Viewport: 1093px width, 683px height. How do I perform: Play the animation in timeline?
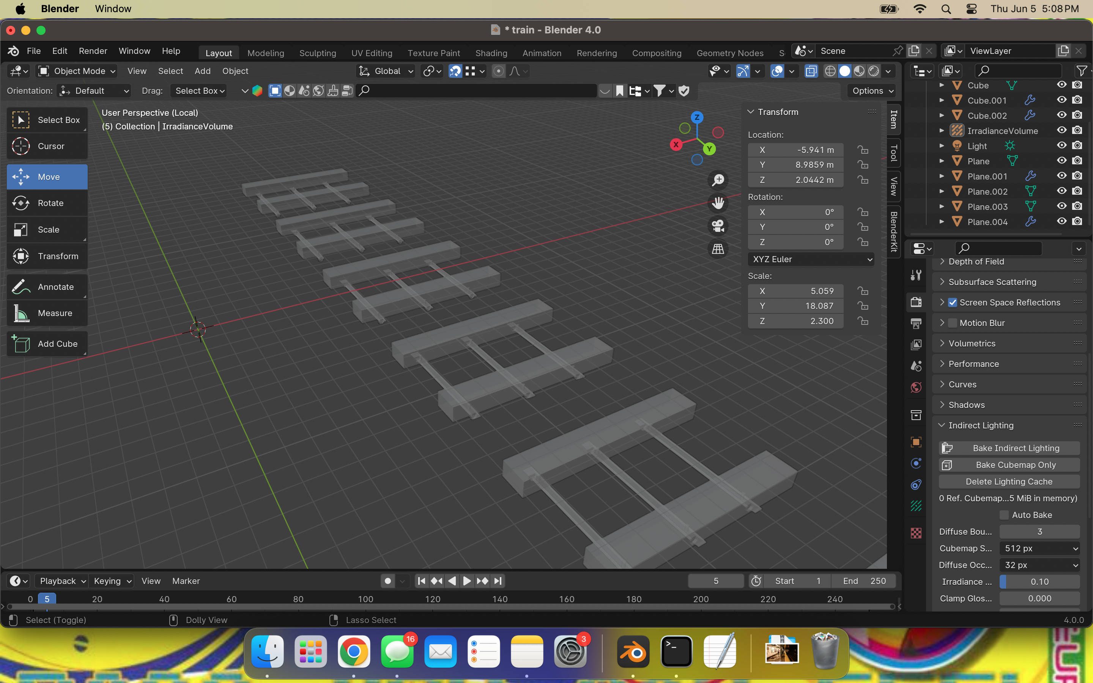point(467,581)
